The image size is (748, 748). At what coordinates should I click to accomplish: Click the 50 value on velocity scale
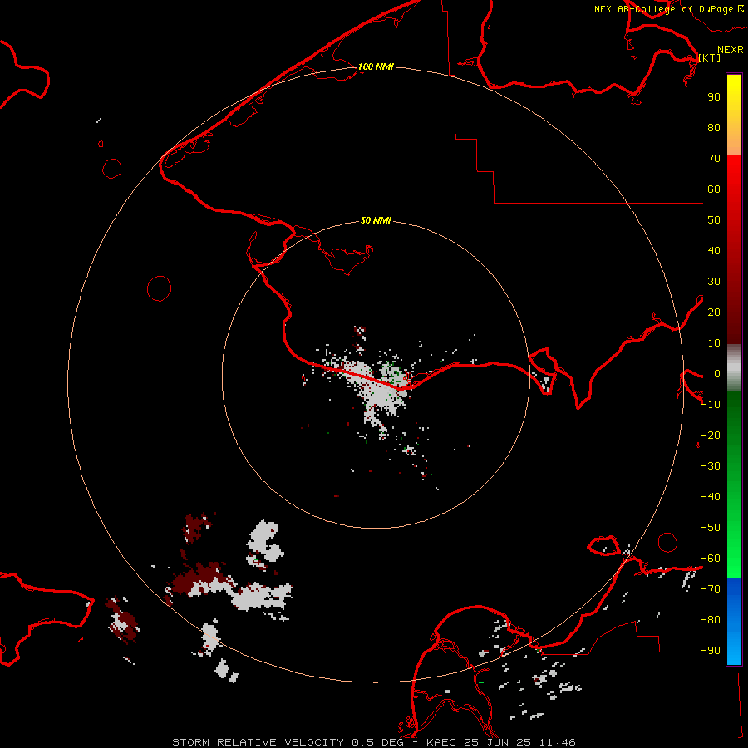pos(714,220)
